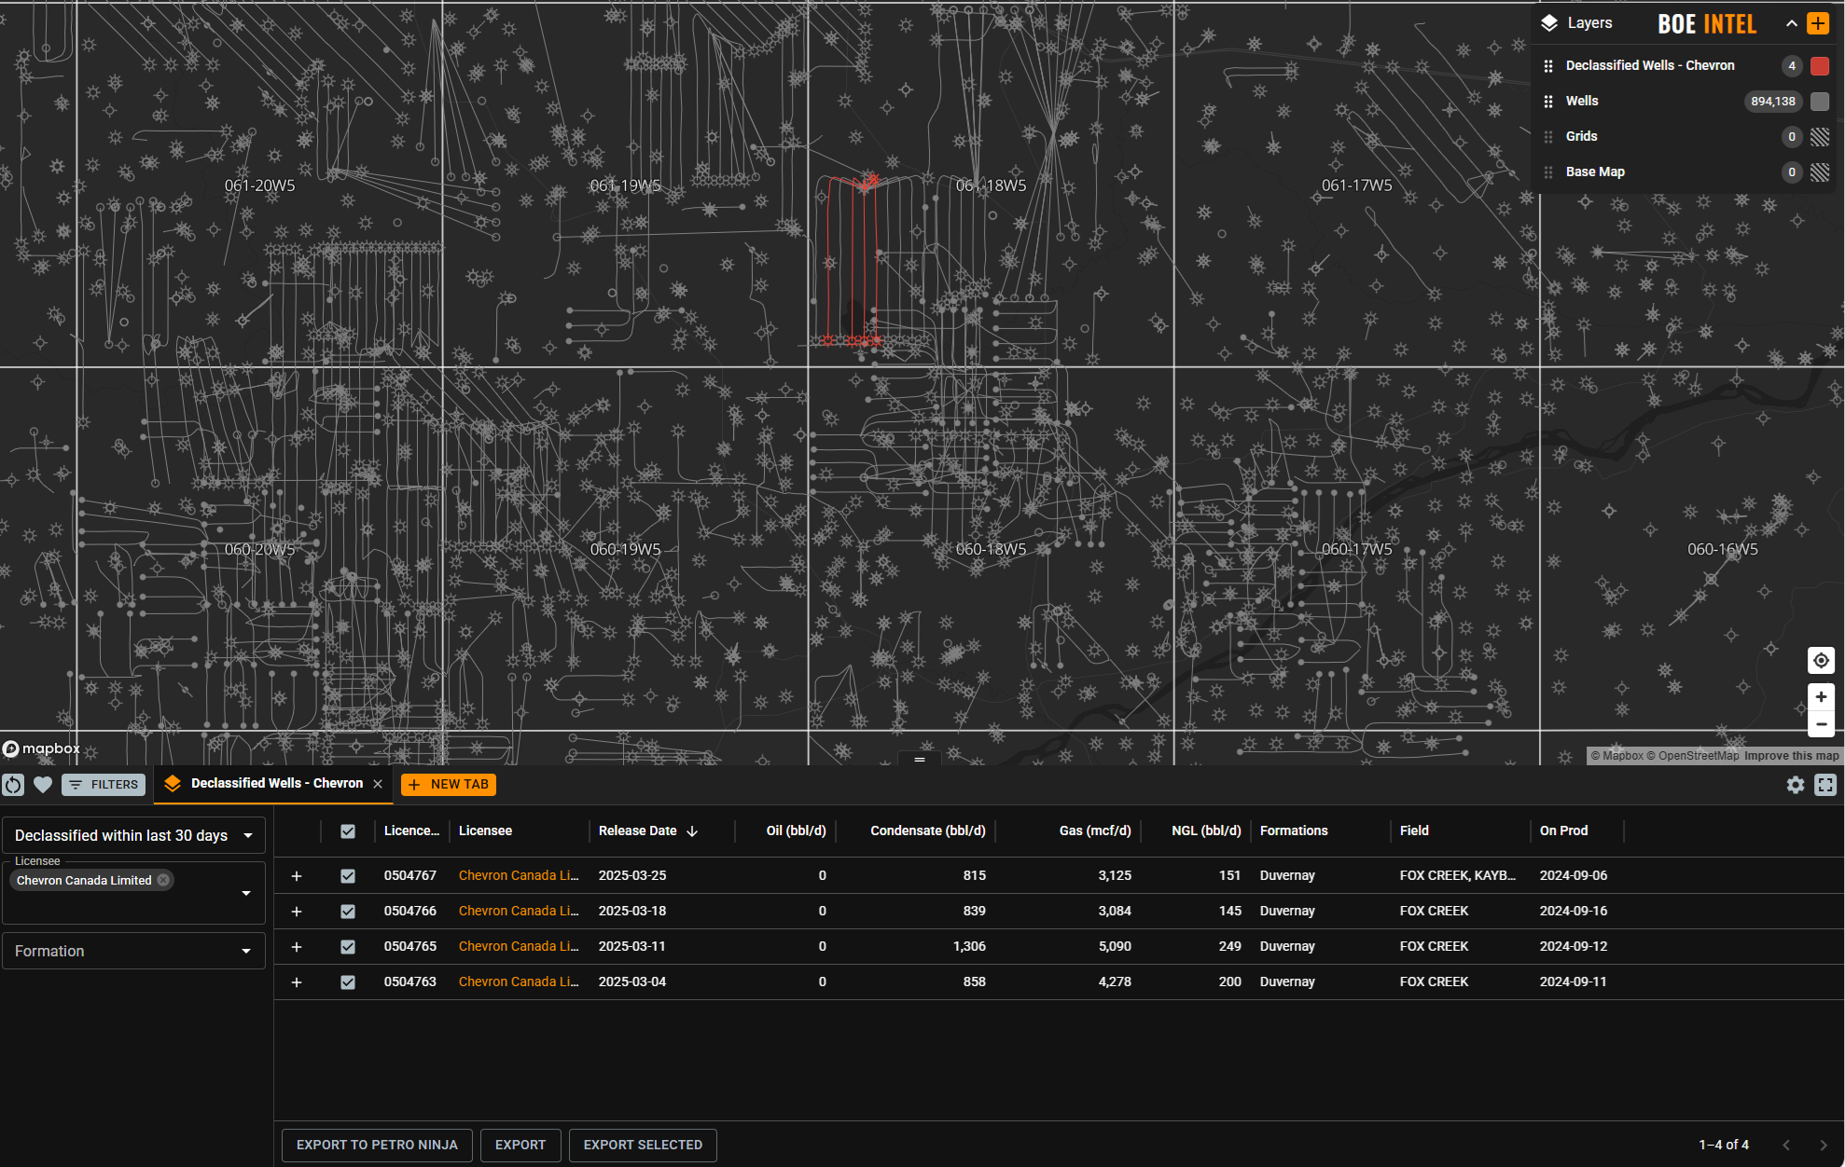Open a NEW TAB
This screenshot has height=1167, width=1845.
449,785
